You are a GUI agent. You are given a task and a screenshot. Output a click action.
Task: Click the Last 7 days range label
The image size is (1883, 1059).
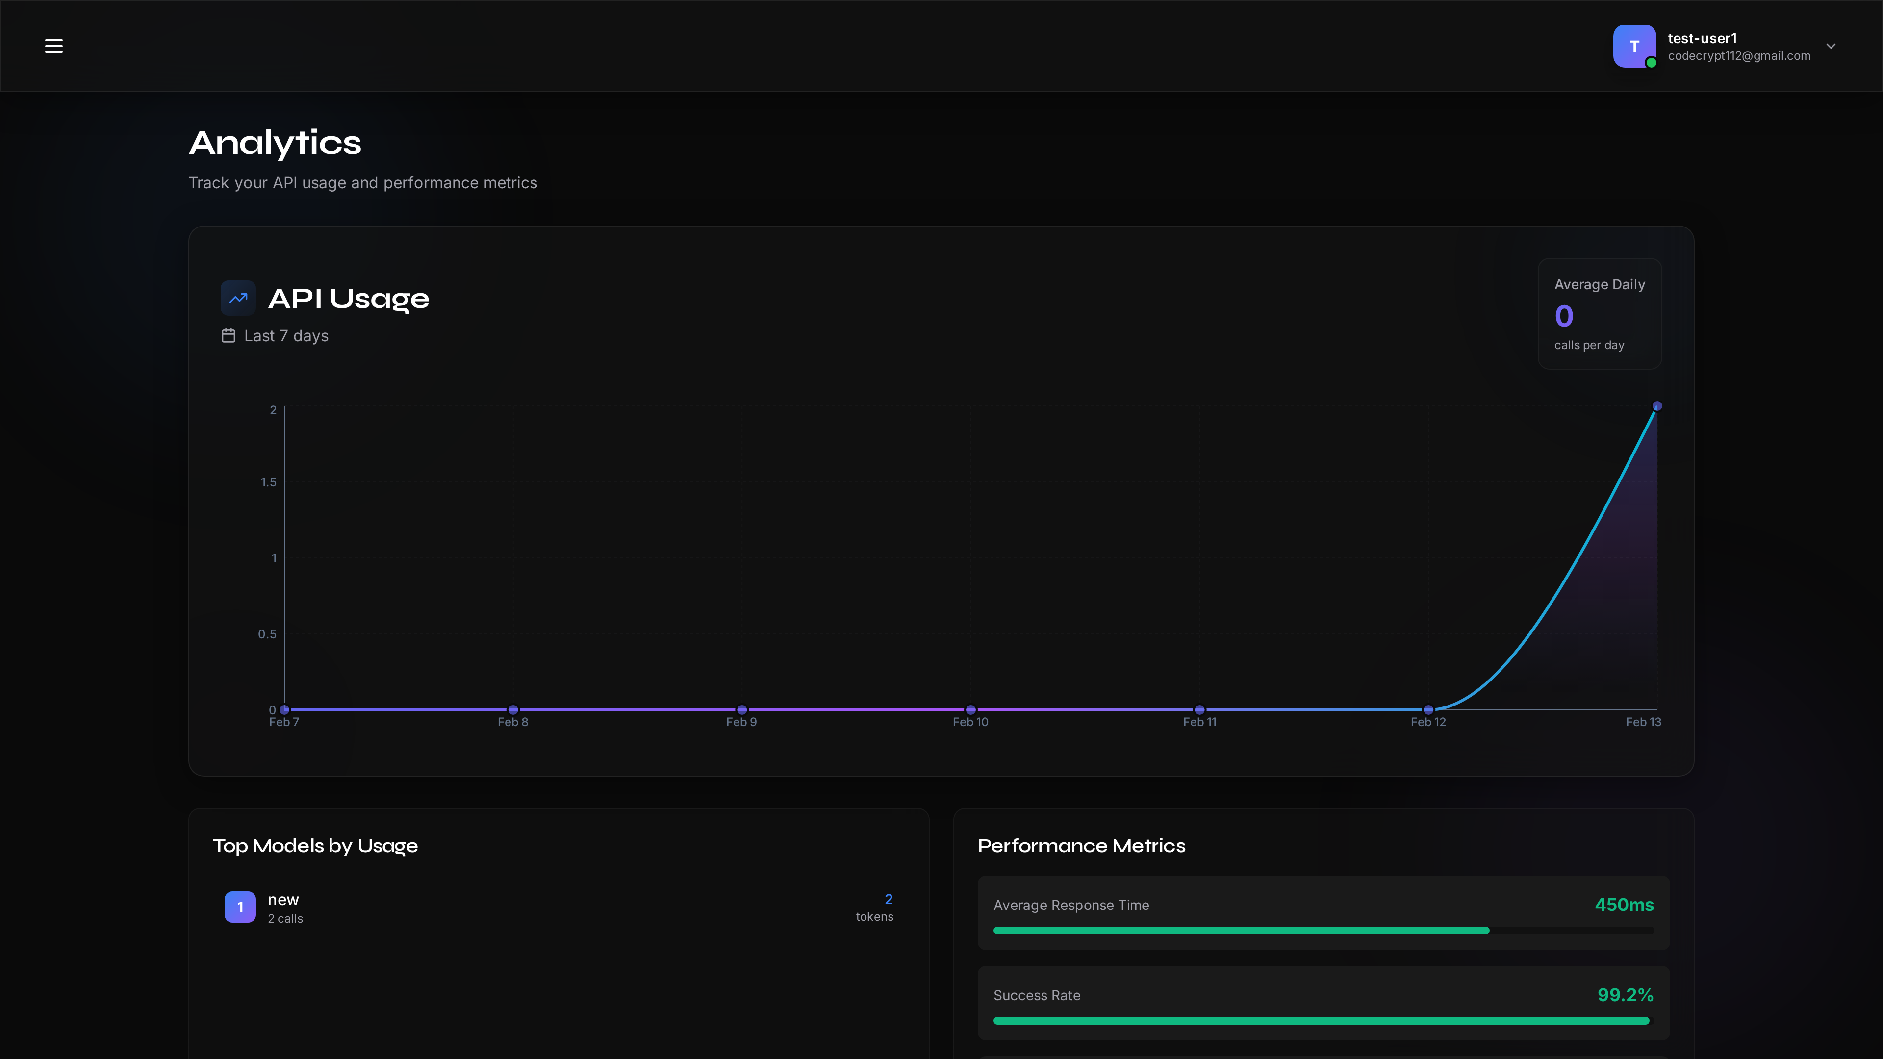[x=286, y=336]
